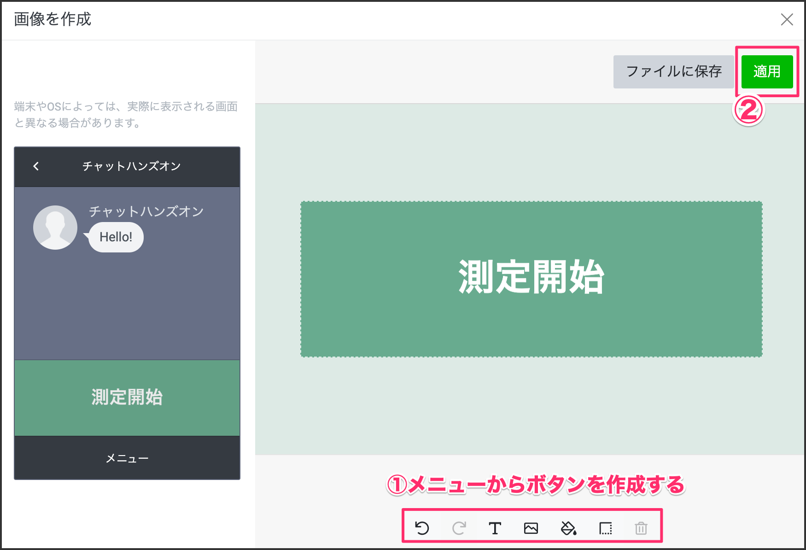Image resolution: width=806 pixels, height=550 pixels.
Task: Click the undo arrow icon
Action: (422, 528)
